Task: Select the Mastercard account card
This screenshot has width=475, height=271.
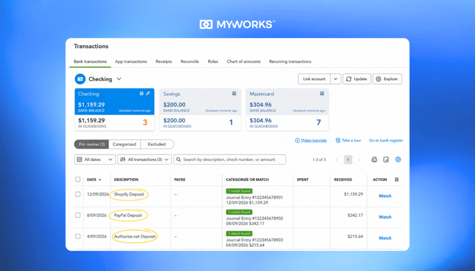Action: tap(287, 109)
